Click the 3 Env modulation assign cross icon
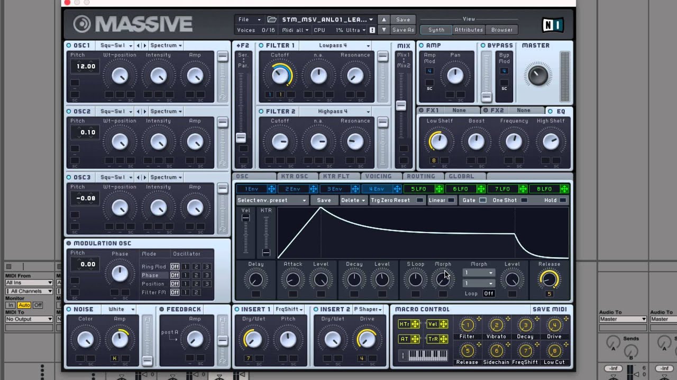The width and height of the screenshot is (677, 380). click(x=355, y=189)
